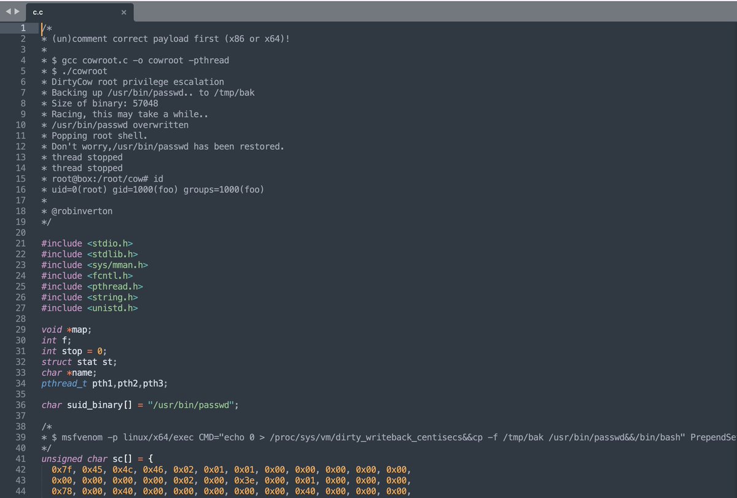Image resolution: width=737 pixels, height=498 pixels.
Task: Click the '#include <unistd.h>' line
Action: coord(90,308)
